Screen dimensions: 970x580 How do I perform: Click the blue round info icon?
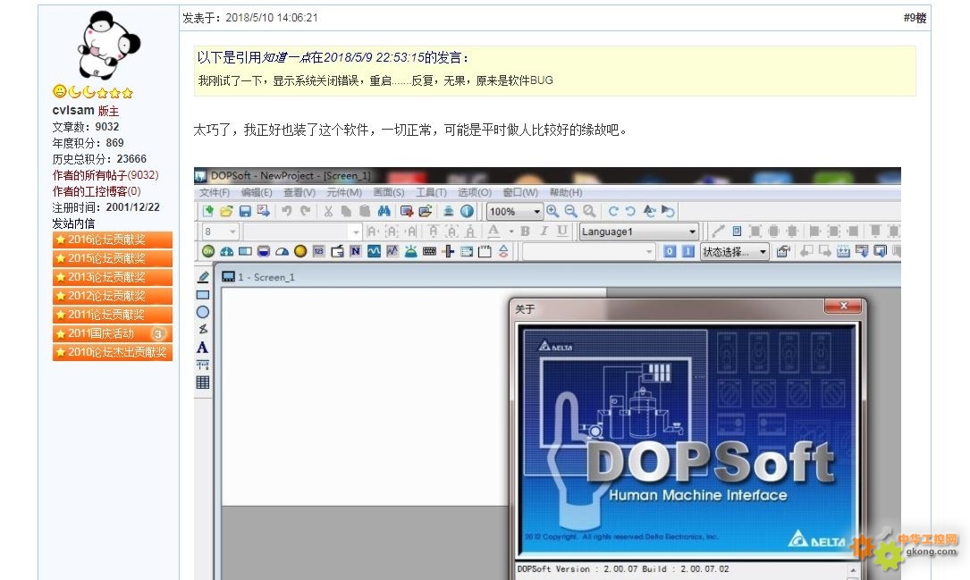(x=467, y=212)
